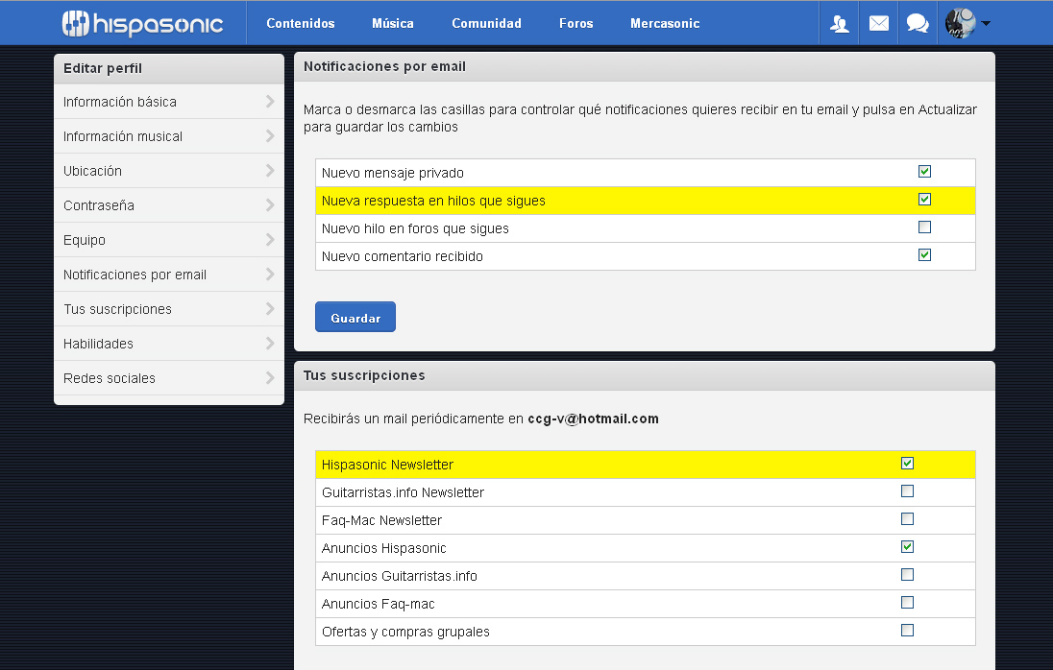Enable Nuevo hilo en foros que sigues

[x=924, y=227]
